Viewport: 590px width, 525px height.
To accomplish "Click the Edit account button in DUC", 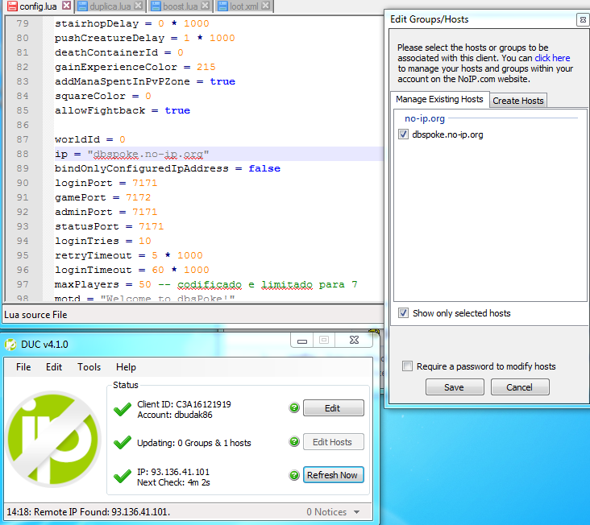I will click(x=334, y=408).
